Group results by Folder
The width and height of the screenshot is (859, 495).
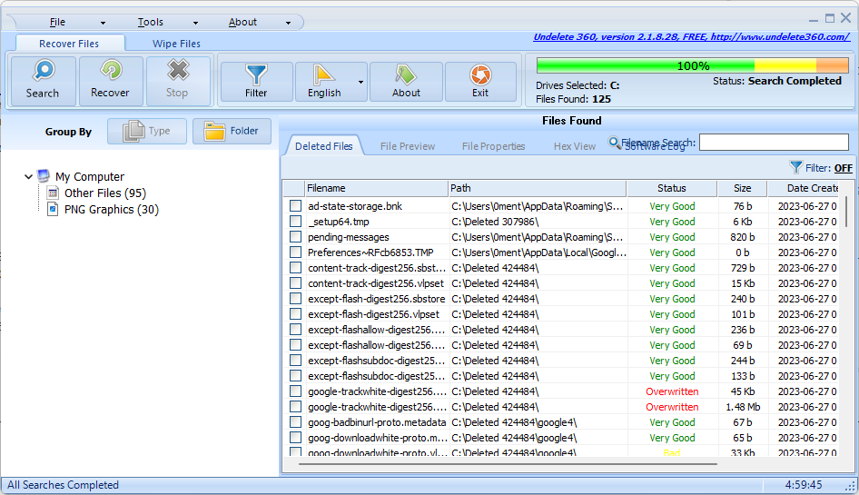tap(232, 131)
